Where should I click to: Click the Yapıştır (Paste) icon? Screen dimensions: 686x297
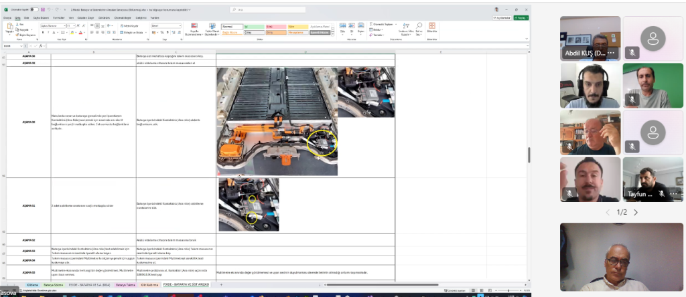(9, 27)
